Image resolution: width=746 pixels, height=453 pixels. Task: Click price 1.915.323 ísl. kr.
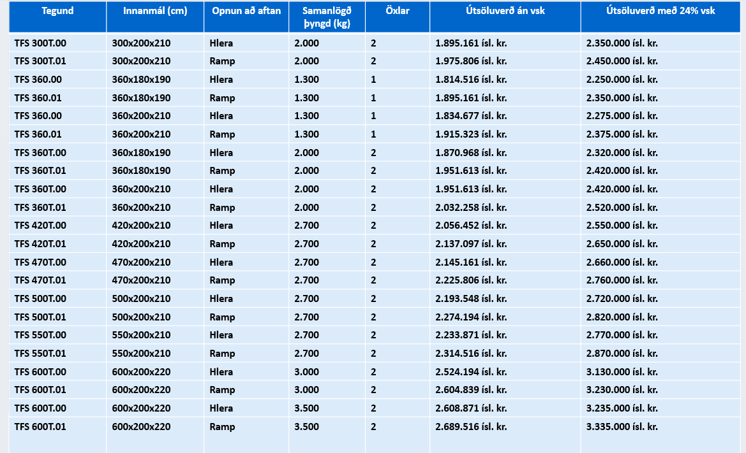tap(471, 134)
